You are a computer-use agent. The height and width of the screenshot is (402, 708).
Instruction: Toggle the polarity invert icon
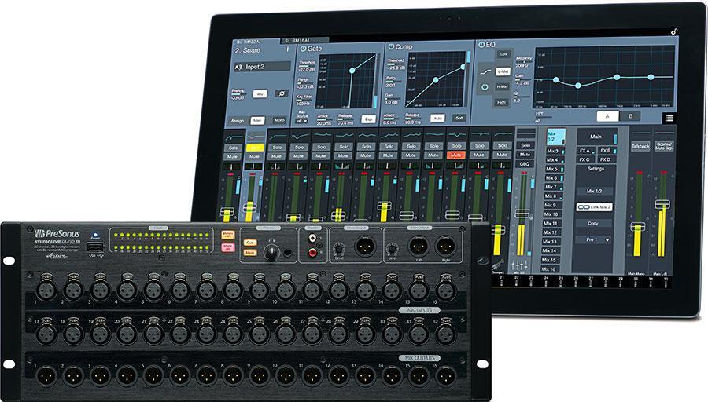click(282, 93)
